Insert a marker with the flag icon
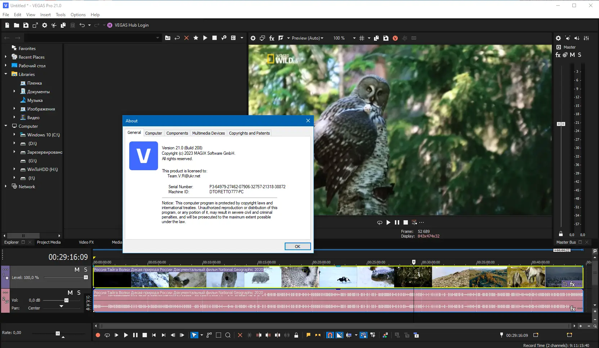The width and height of the screenshot is (599, 348). click(308, 335)
